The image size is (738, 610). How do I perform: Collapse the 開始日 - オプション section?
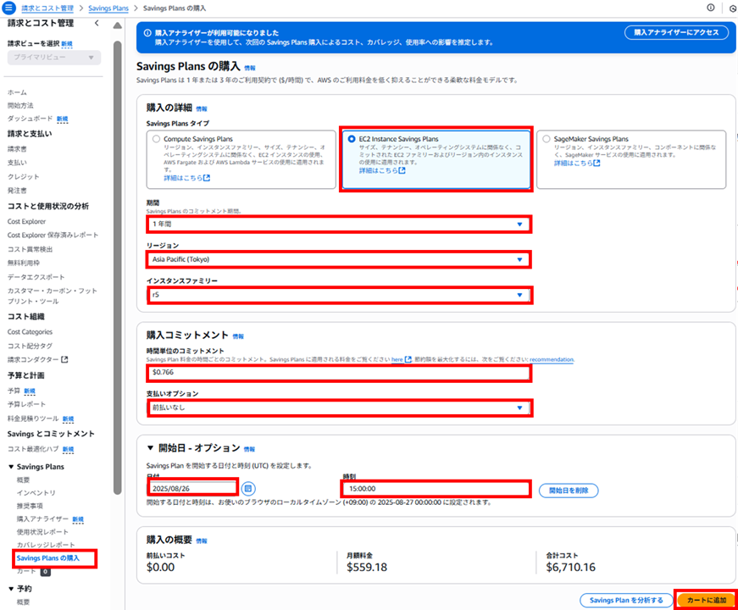(151, 448)
